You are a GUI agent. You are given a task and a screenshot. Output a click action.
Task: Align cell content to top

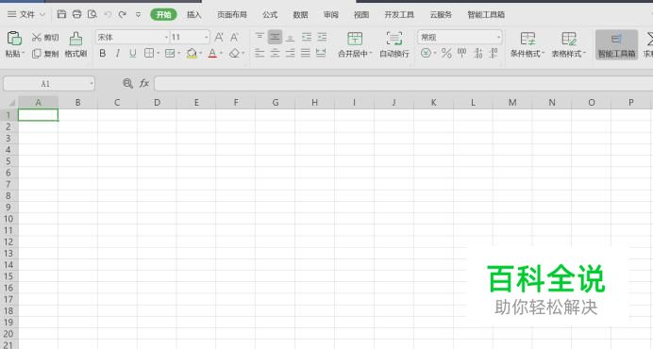[260, 37]
